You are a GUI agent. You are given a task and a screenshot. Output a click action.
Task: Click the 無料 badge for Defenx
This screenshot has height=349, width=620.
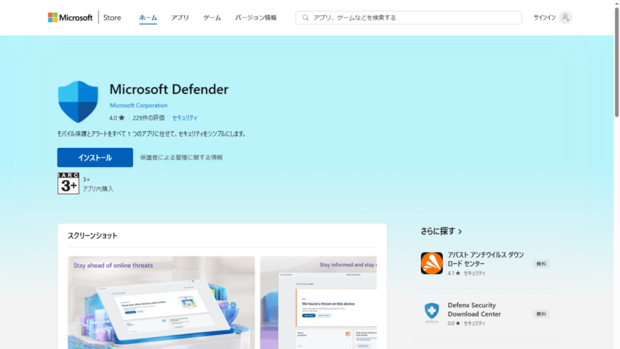541,314
